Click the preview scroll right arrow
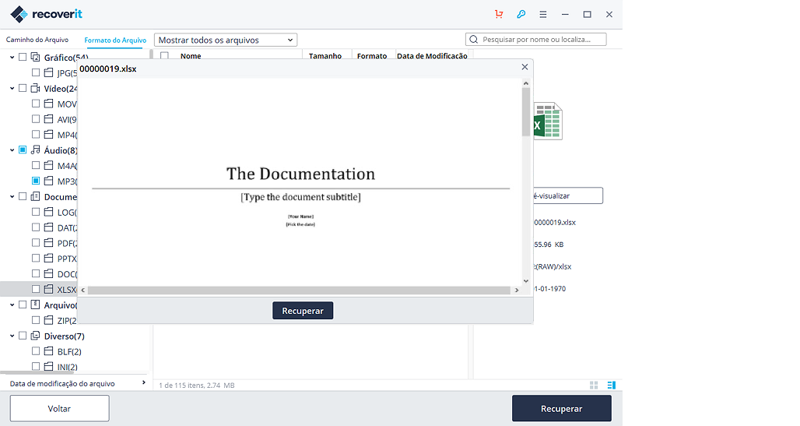Screen dimensions: 800x426 pyautogui.click(x=517, y=290)
